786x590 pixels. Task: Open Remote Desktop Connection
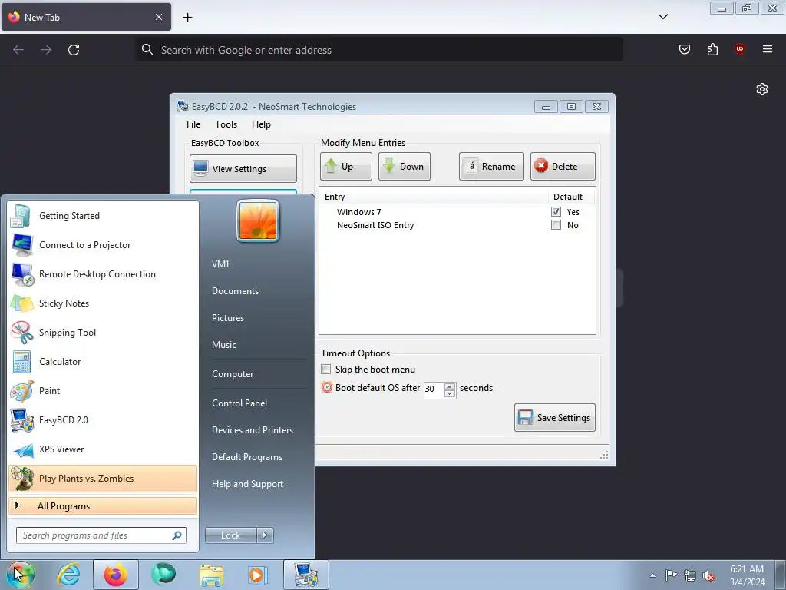[103, 274]
